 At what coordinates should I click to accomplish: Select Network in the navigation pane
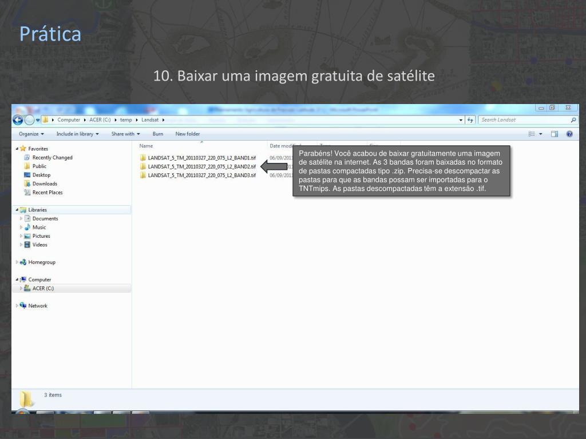tap(38, 306)
